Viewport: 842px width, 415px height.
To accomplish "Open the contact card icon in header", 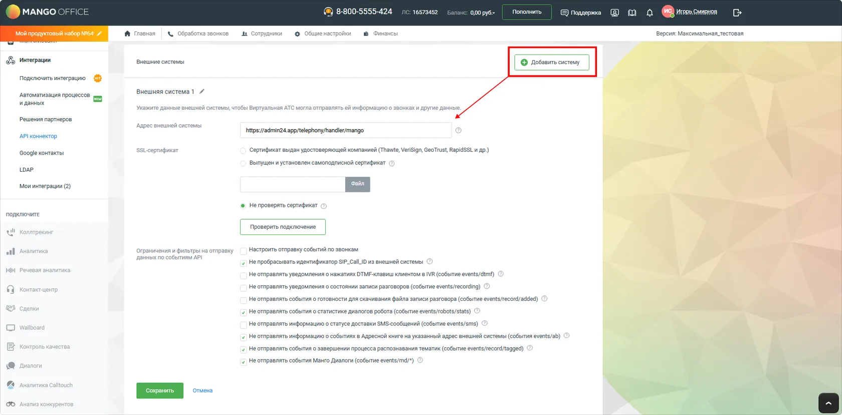I will pyautogui.click(x=614, y=13).
